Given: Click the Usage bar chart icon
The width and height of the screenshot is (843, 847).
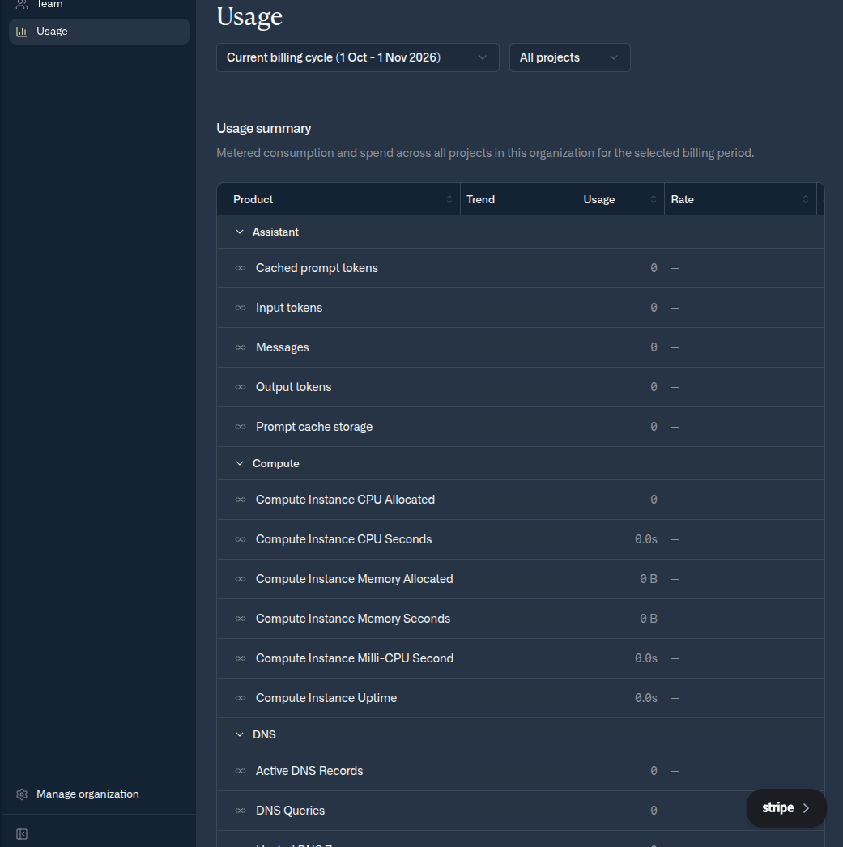Looking at the screenshot, I should tap(22, 32).
